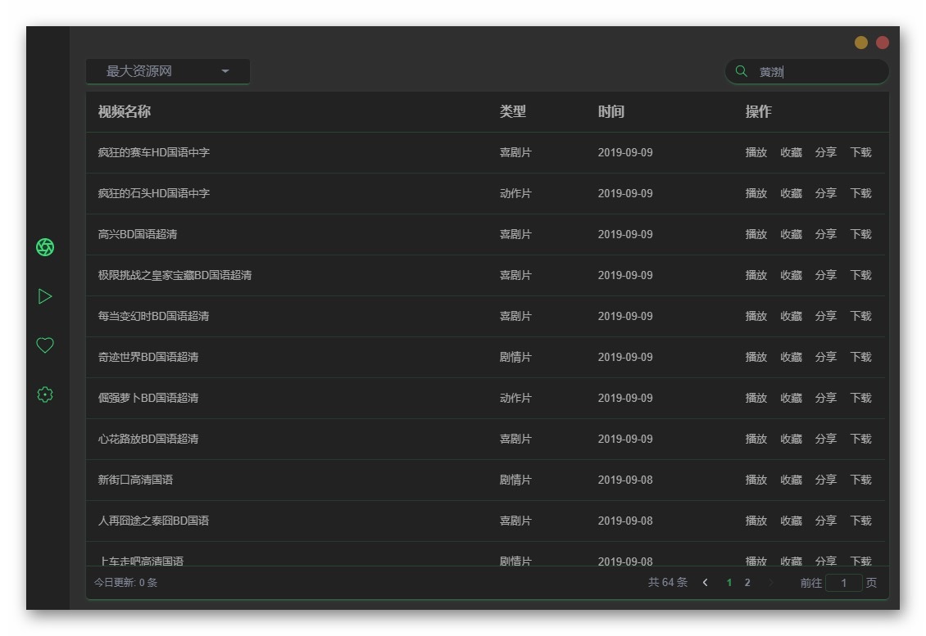Open the settings gear sidebar icon
This screenshot has width=926, height=636.
45,395
